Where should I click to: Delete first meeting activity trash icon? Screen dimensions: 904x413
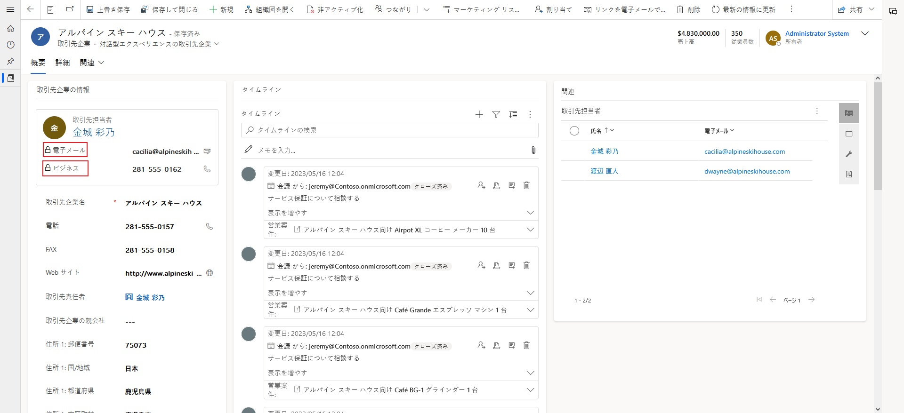(x=526, y=185)
